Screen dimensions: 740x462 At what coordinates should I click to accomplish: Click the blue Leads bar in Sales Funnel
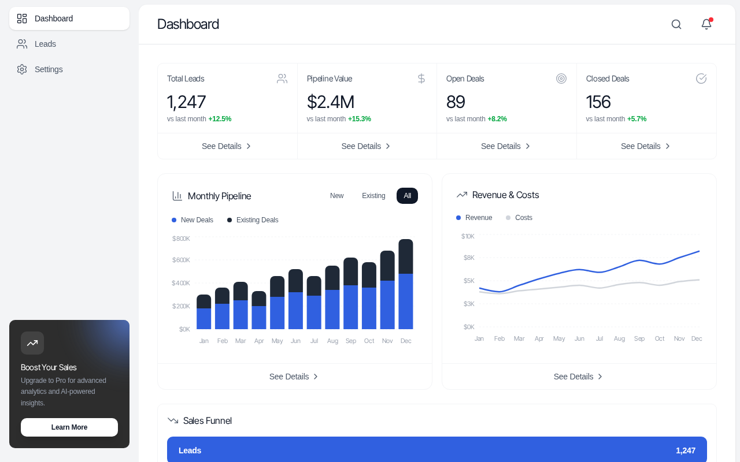point(437,450)
